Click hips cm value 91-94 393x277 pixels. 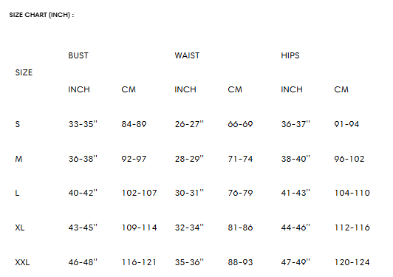(x=346, y=124)
